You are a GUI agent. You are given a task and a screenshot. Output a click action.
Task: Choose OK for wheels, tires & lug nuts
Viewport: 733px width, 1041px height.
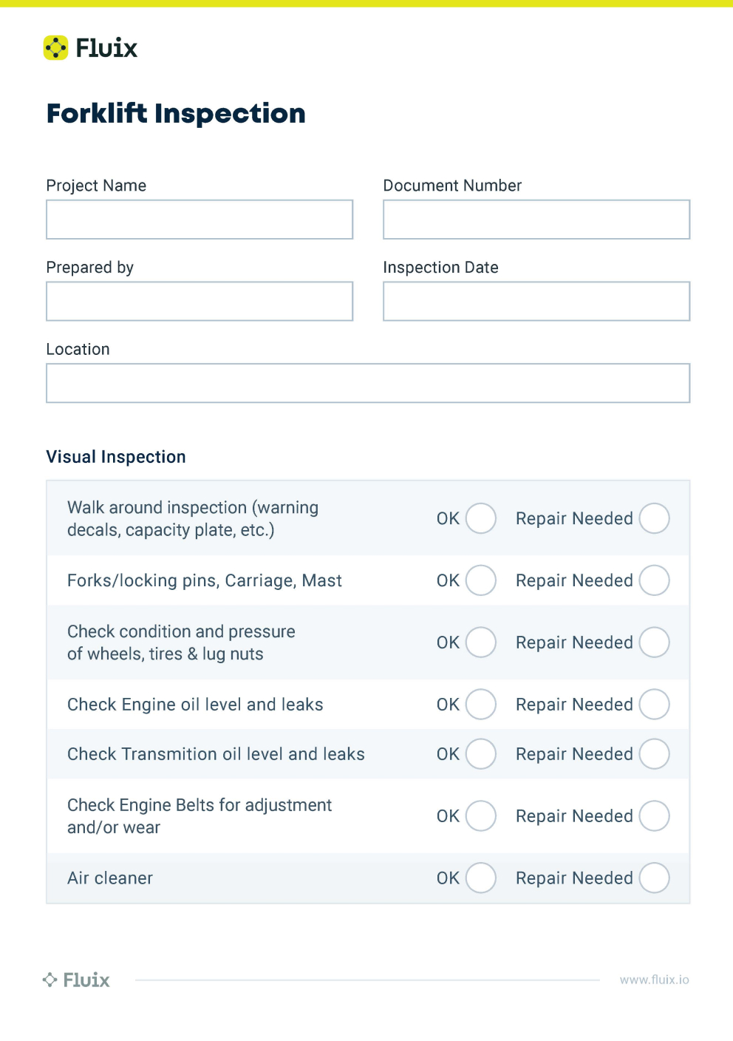[x=481, y=642]
